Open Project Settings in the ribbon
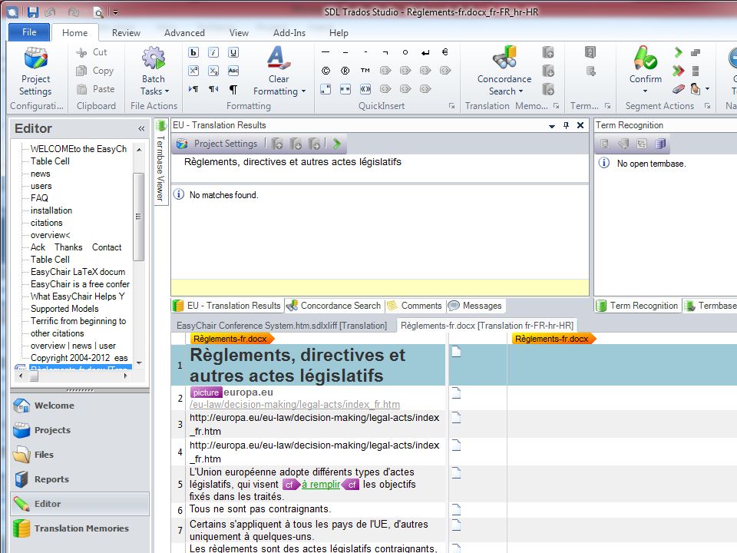 point(35,71)
